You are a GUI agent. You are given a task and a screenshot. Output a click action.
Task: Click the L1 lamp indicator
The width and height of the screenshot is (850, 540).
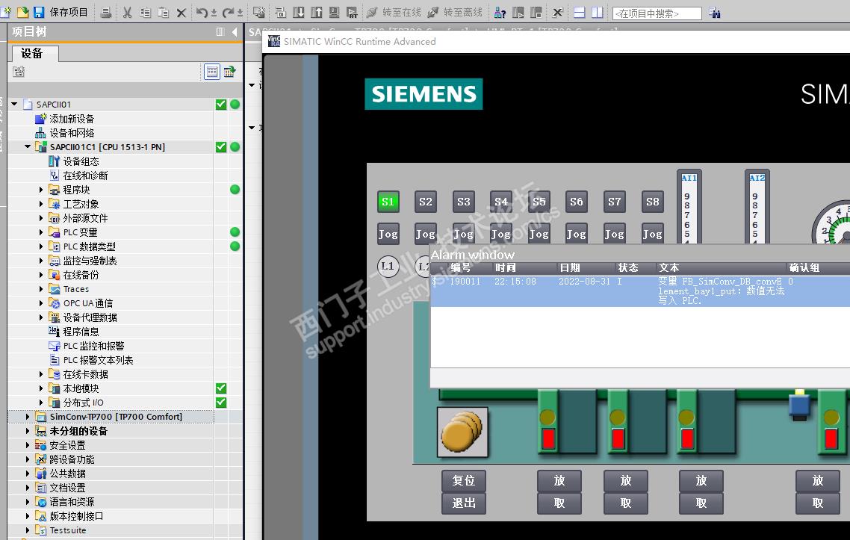pyautogui.click(x=388, y=266)
